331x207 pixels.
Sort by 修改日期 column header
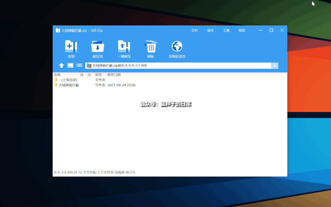[114, 75]
